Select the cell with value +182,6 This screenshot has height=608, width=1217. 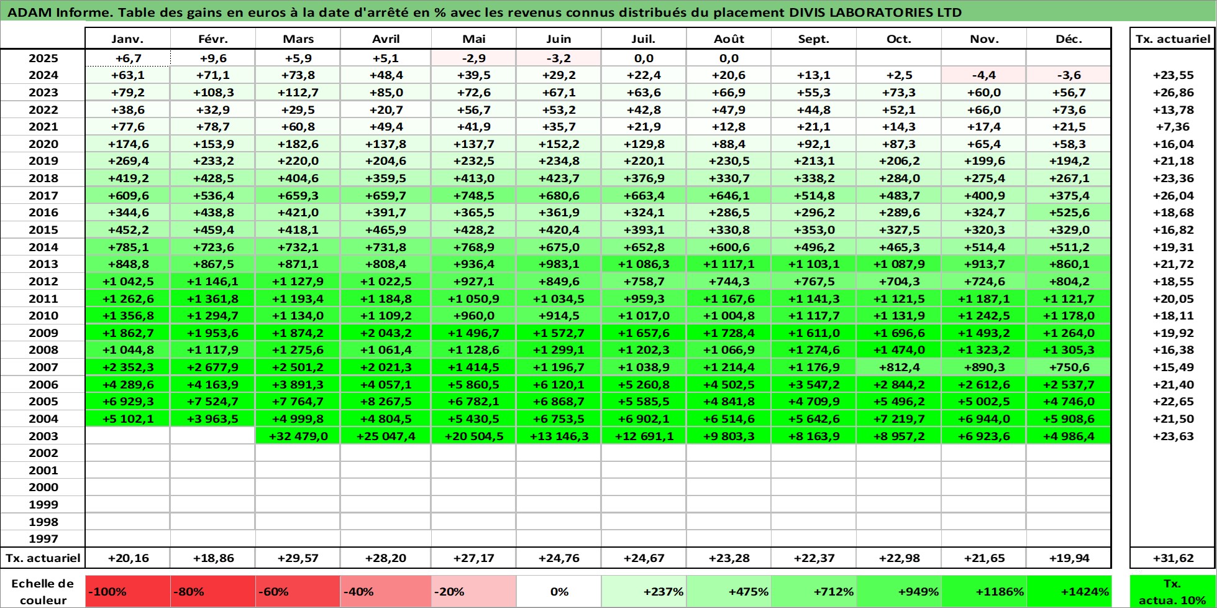[298, 144]
